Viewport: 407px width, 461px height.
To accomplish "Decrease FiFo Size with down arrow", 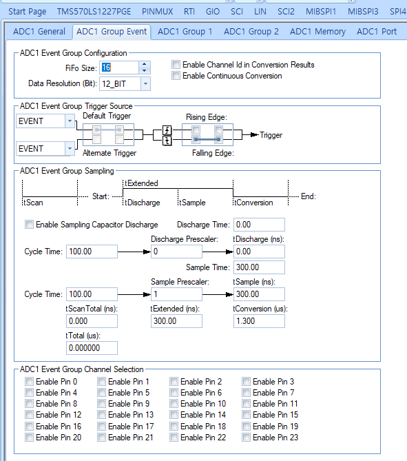I will click(x=145, y=71).
